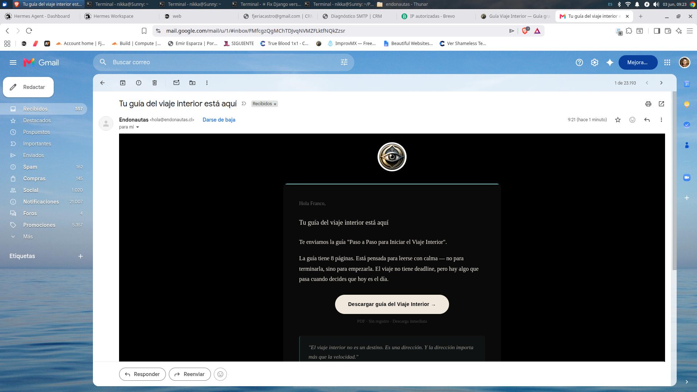This screenshot has width=697, height=392.
Task: Click the 'Darse de baja' link
Action: 219,120
